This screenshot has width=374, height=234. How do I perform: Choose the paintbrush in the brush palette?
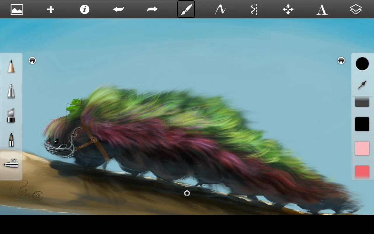[x=11, y=140]
